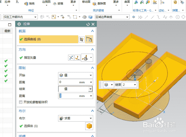Image resolution: width=186 pixels, height=137 pixels.
Task: Click the wireframe body icon left of blue cube
Action: point(84,17)
